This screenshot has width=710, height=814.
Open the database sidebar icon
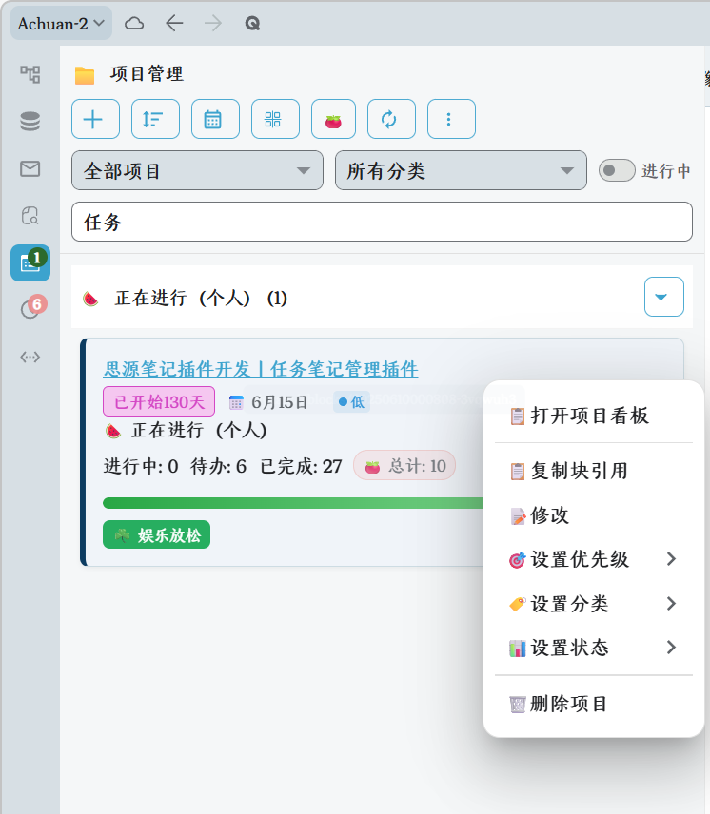pos(30,122)
